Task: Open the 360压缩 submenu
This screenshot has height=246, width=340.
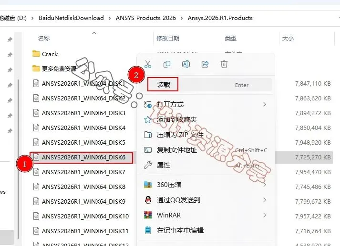Action: pos(206,185)
